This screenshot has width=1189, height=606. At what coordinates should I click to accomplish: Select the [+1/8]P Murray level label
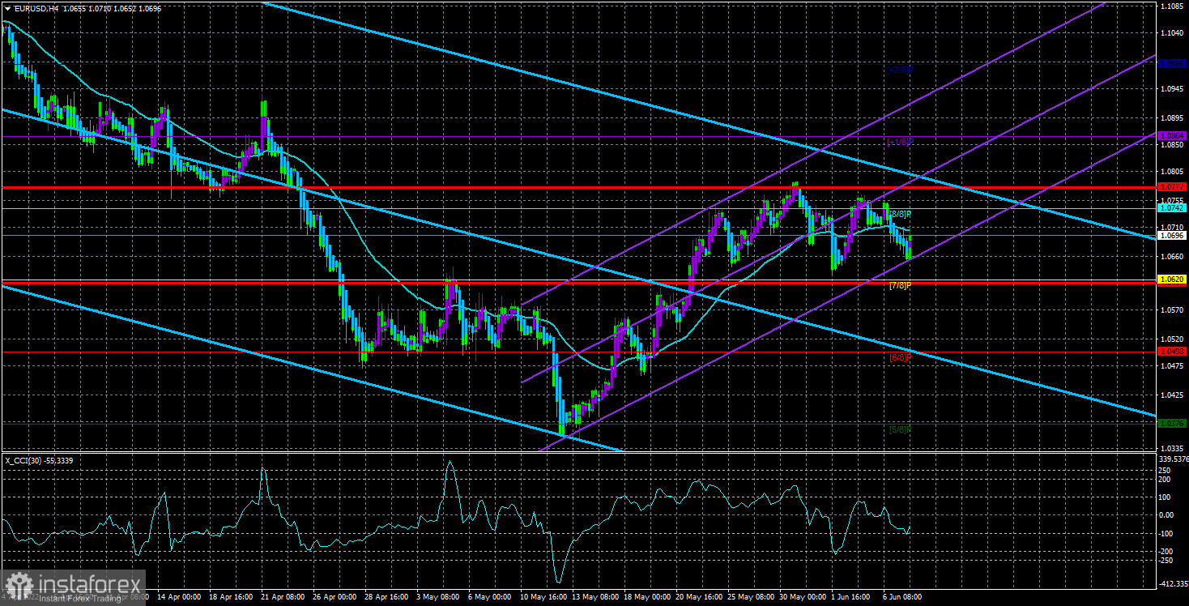tap(900, 143)
